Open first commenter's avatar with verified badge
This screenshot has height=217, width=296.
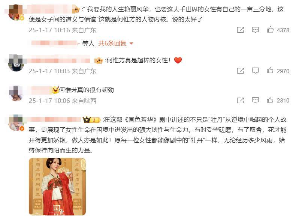(x=16, y=12)
